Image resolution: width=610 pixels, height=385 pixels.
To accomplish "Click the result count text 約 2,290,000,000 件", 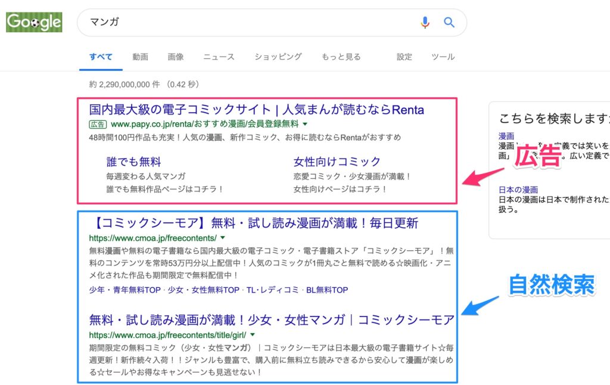I will pyautogui.click(x=125, y=85).
